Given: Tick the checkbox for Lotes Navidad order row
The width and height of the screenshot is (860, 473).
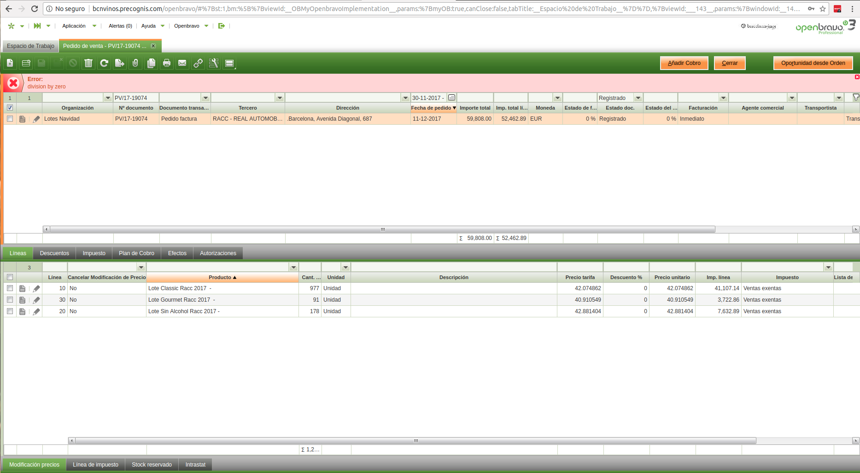Looking at the screenshot, I should [x=10, y=119].
